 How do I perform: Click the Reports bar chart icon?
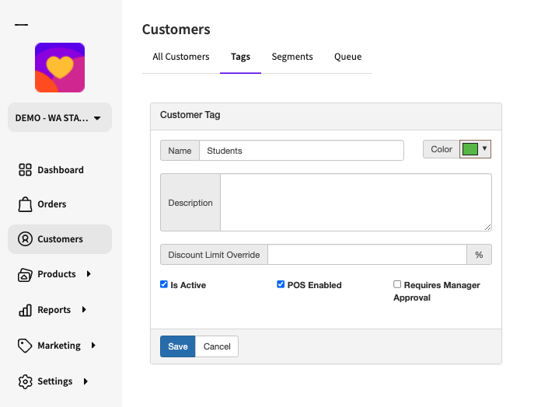click(x=25, y=310)
